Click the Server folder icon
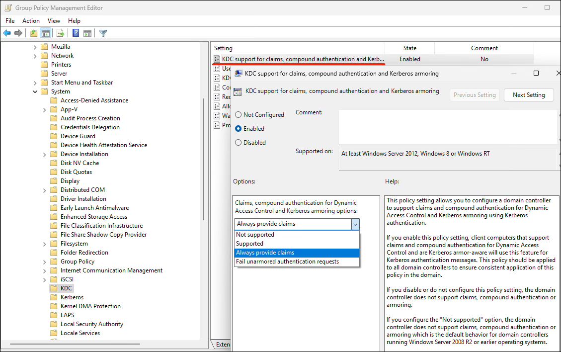Image resolution: width=561 pixels, height=352 pixels. pyautogui.click(x=44, y=74)
